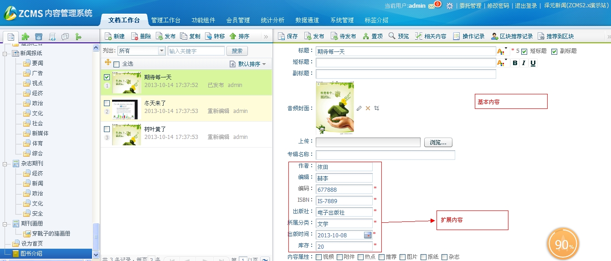Open the 统计分析 tab
611x261 pixels.
coord(272,20)
